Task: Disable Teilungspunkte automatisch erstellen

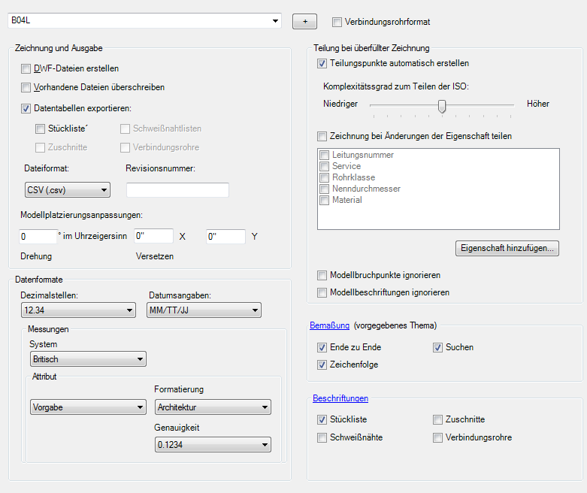Action: coord(322,63)
